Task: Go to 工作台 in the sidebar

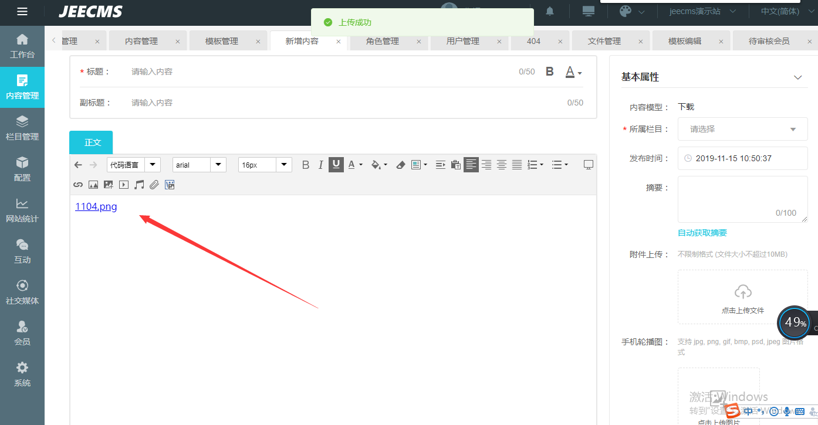Action: pyautogui.click(x=22, y=46)
